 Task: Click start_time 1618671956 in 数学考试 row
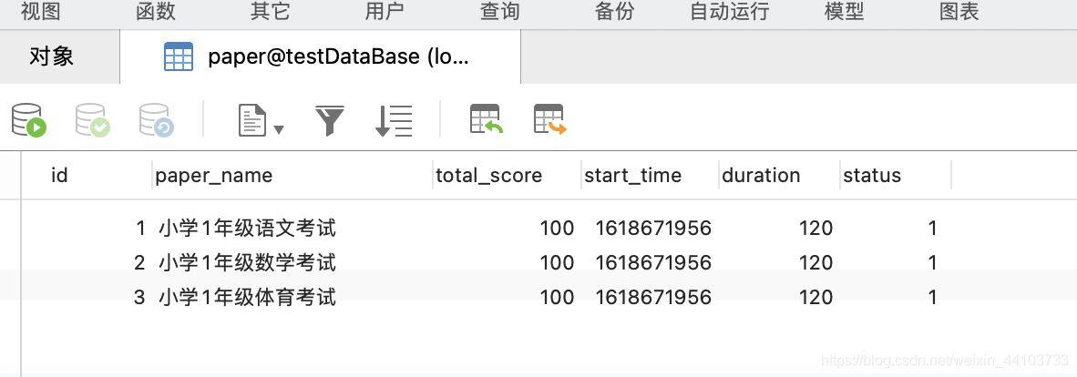pos(653,262)
